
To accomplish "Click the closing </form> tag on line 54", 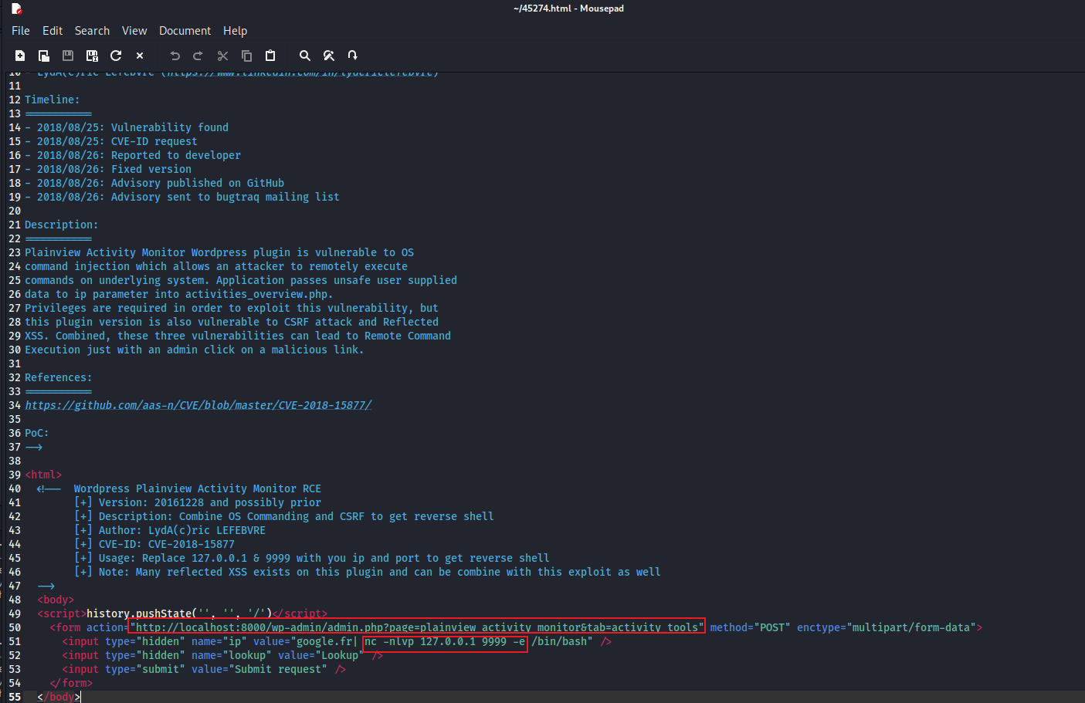I will pyautogui.click(x=71, y=683).
